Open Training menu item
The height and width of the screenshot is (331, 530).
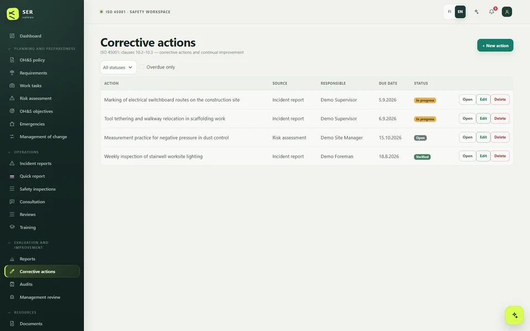42,227
